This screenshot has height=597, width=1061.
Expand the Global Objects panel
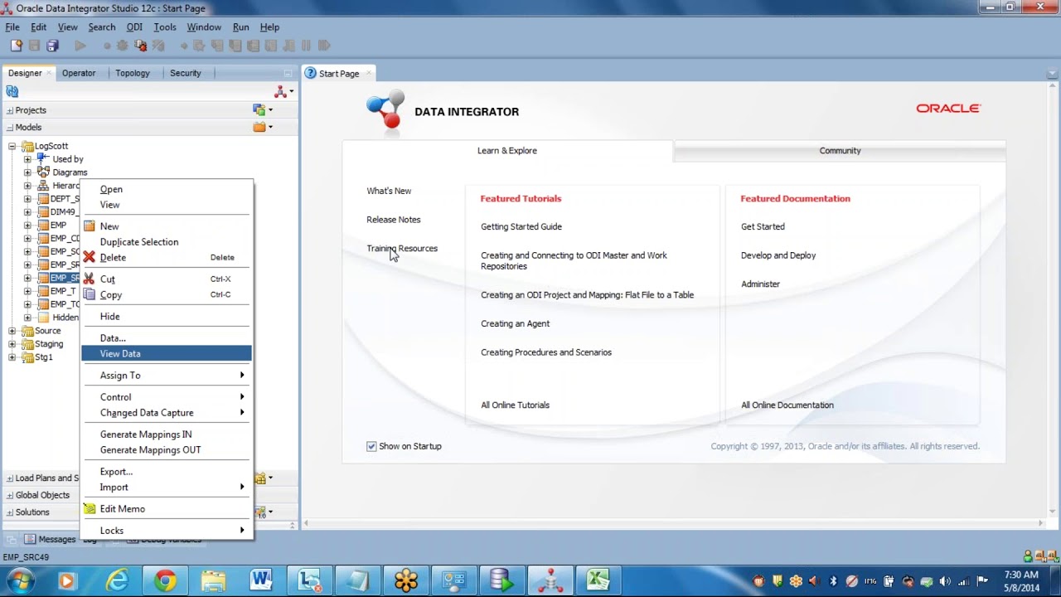tap(10, 495)
